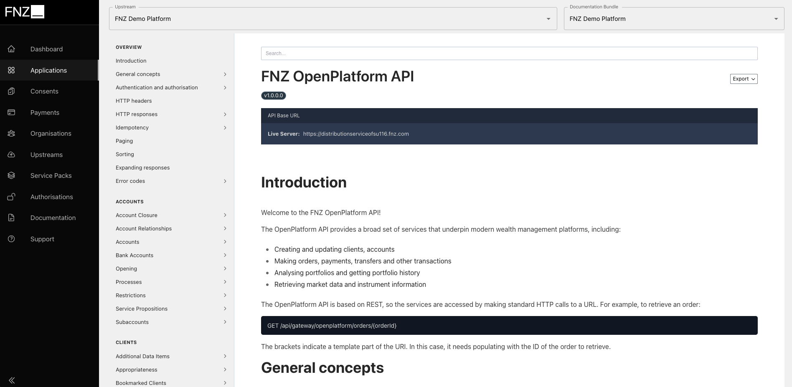The width and height of the screenshot is (792, 387).
Task: Click the Service Packs layers icon
Action: pyautogui.click(x=11, y=175)
